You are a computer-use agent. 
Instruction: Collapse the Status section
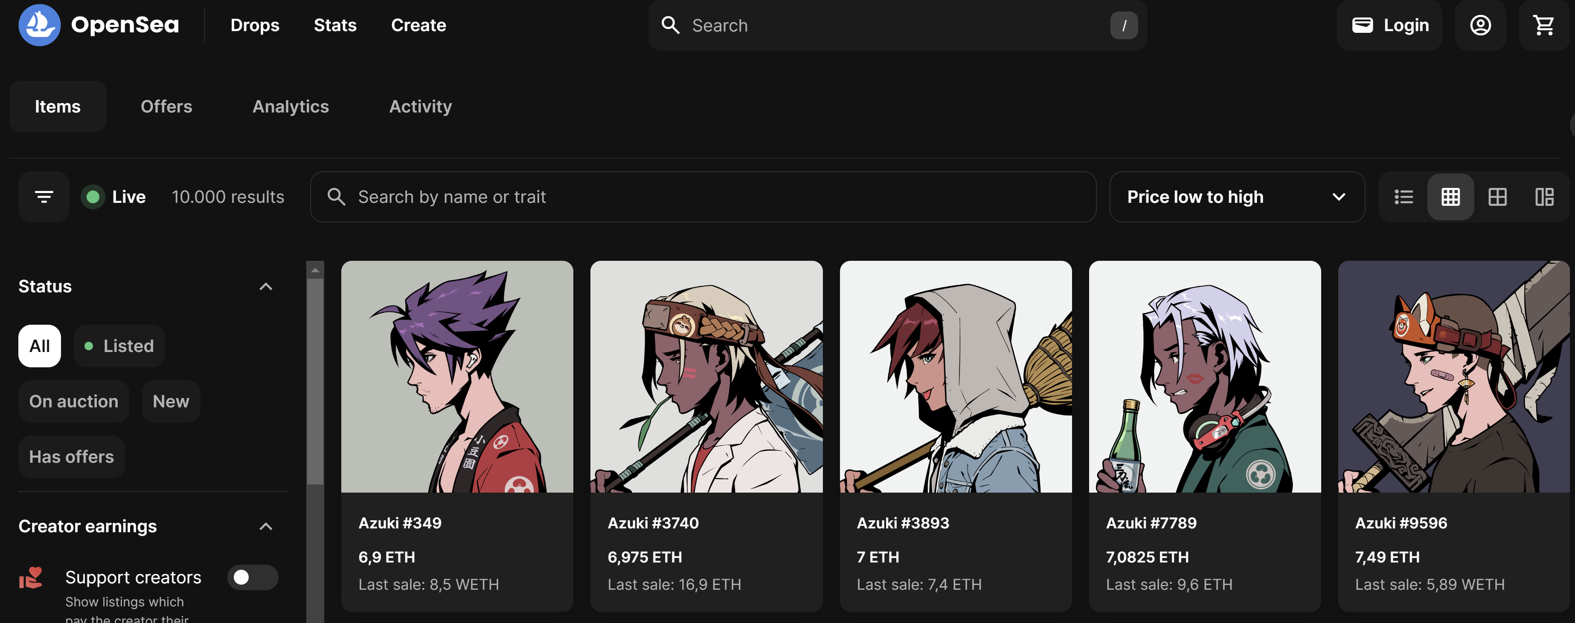click(265, 286)
